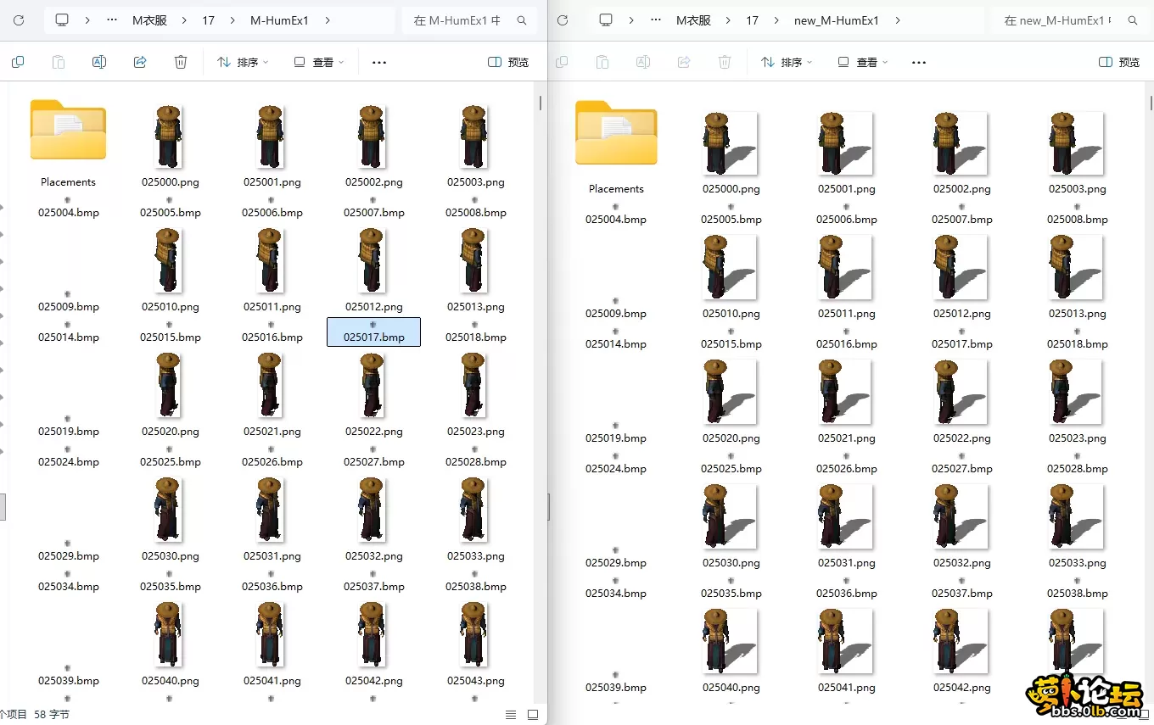Open the more options (…) menu in right toolbar
1154x725 pixels.
[918, 62]
